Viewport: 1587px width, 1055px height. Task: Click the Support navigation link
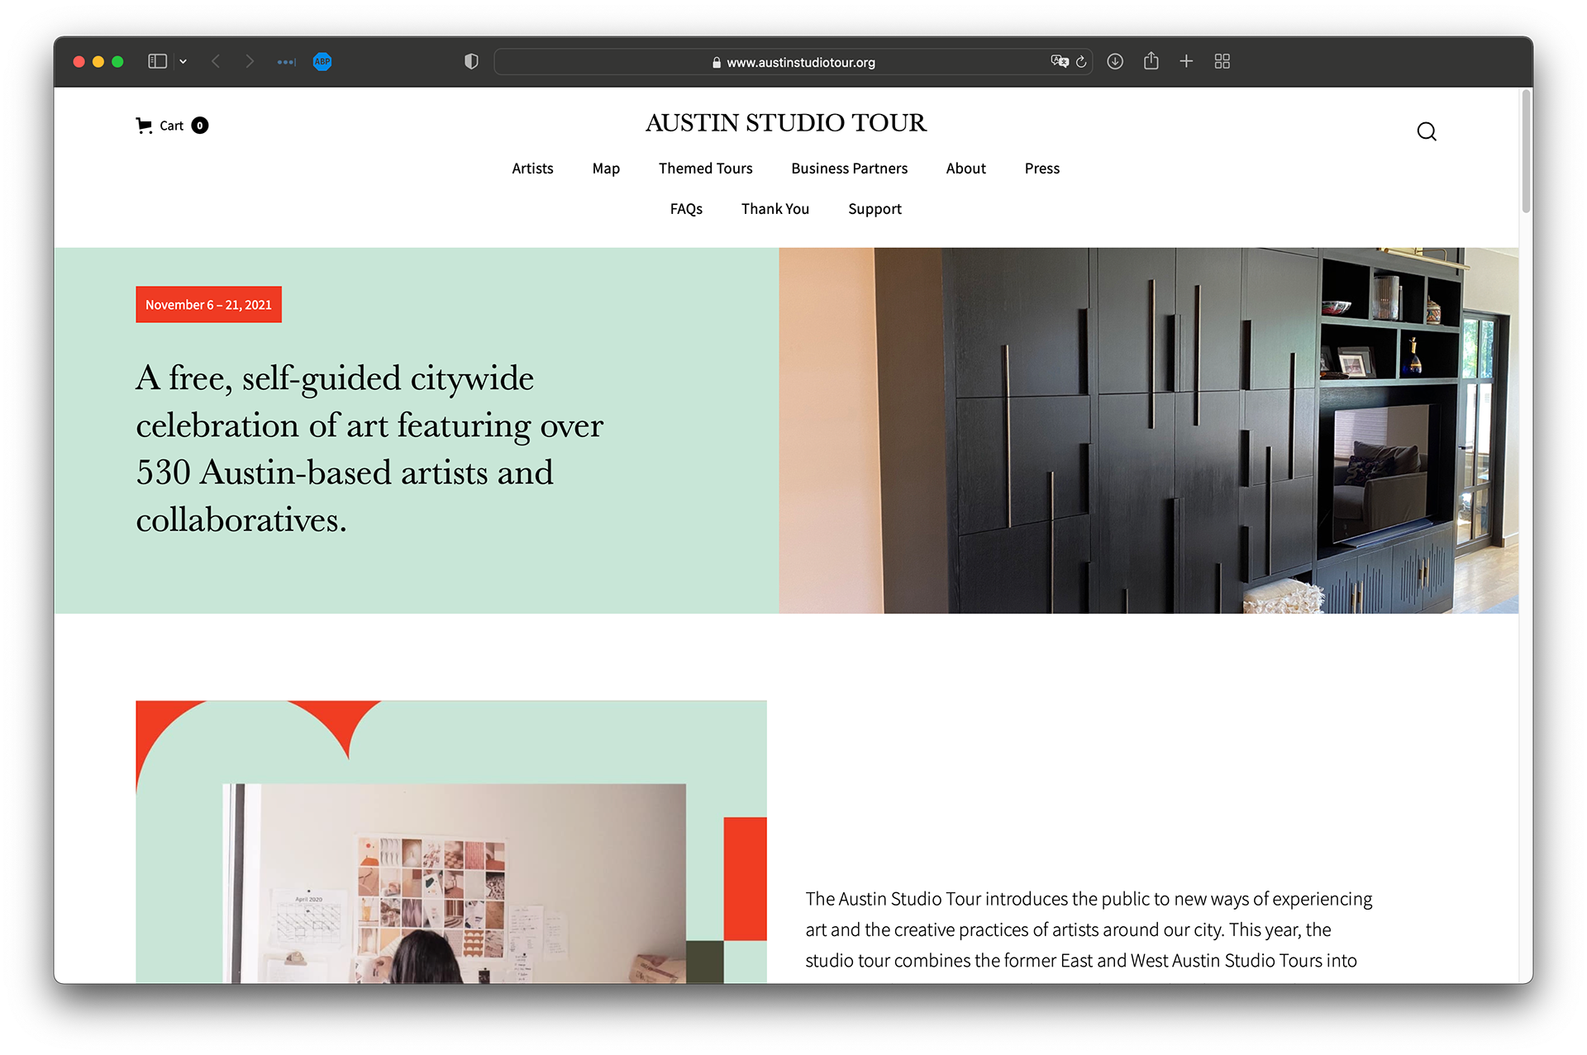(875, 209)
